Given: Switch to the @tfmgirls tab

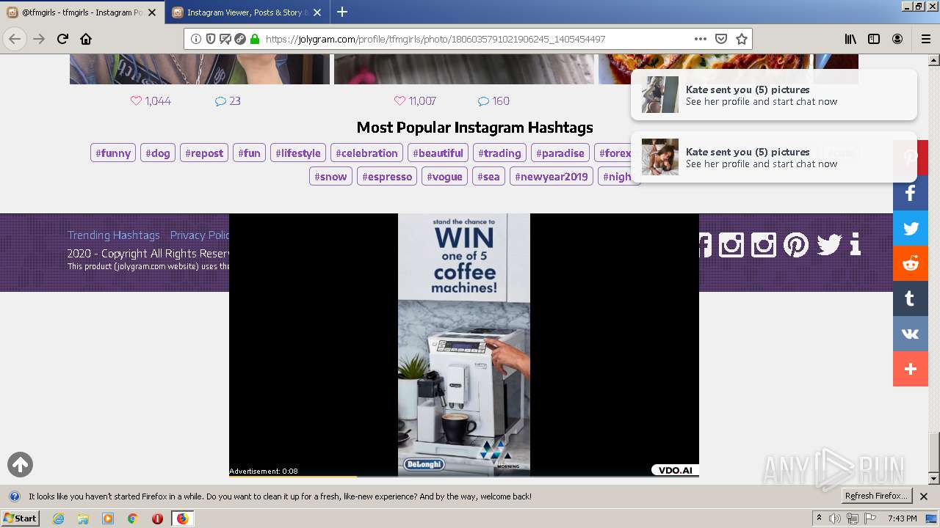Looking at the screenshot, I should click(82, 12).
